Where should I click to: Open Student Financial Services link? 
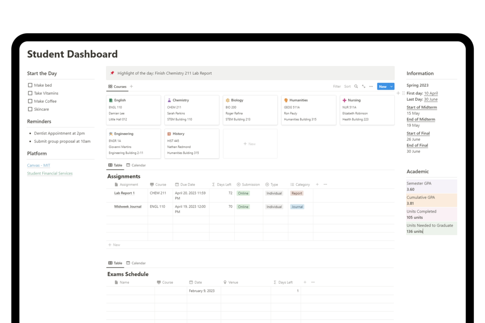click(50, 174)
